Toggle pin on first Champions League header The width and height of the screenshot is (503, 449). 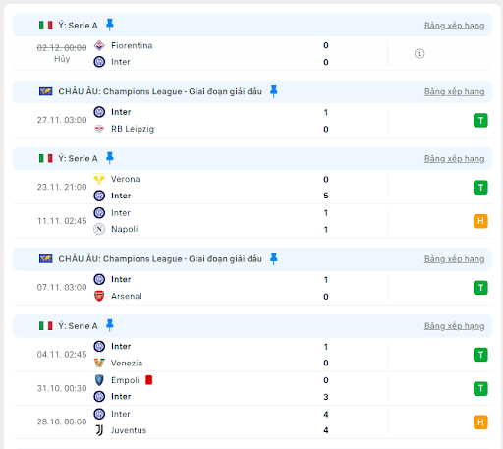[274, 91]
